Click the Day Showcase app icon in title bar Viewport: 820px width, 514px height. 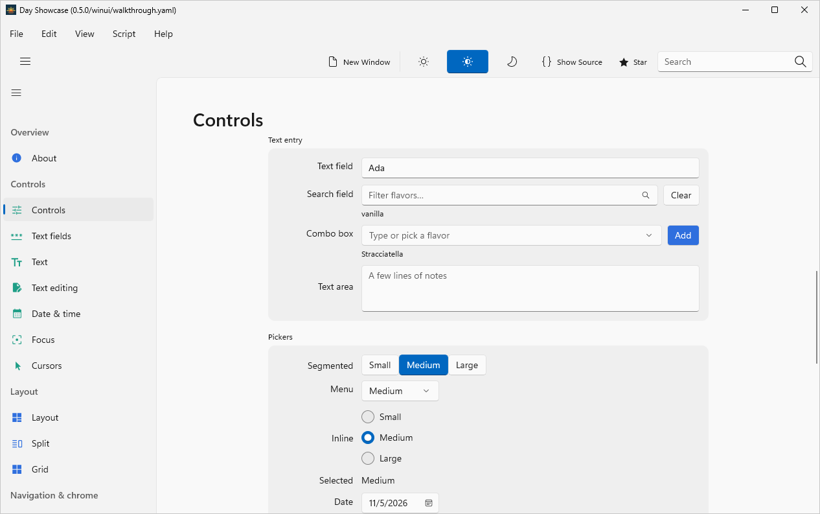[x=11, y=10]
